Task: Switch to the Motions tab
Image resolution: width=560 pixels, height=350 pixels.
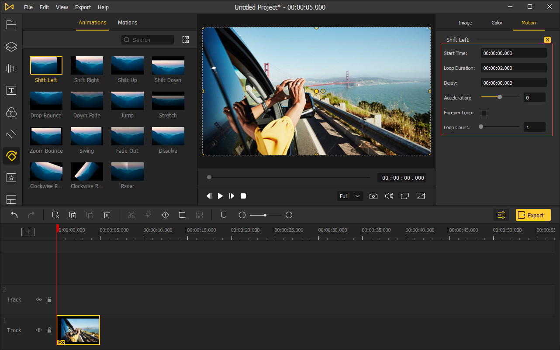Action: pos(128,22)
